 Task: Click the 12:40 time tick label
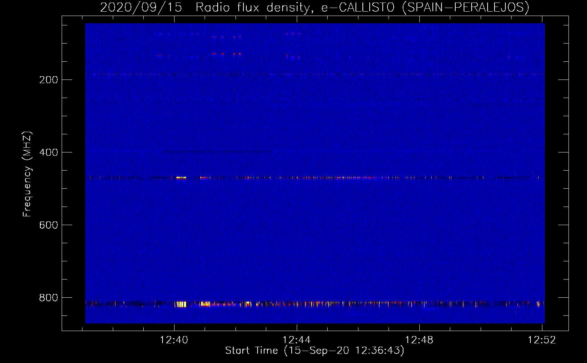(174, 340)
